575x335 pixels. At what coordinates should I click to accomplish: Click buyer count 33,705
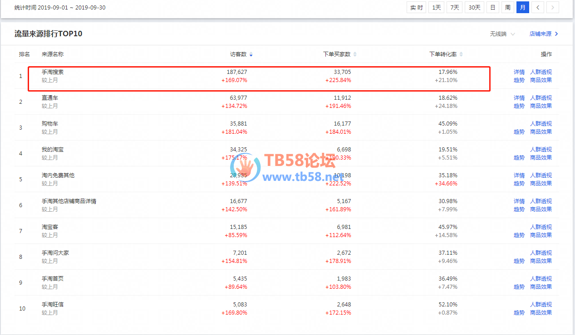pyautogui.click(x=342, y=72)
